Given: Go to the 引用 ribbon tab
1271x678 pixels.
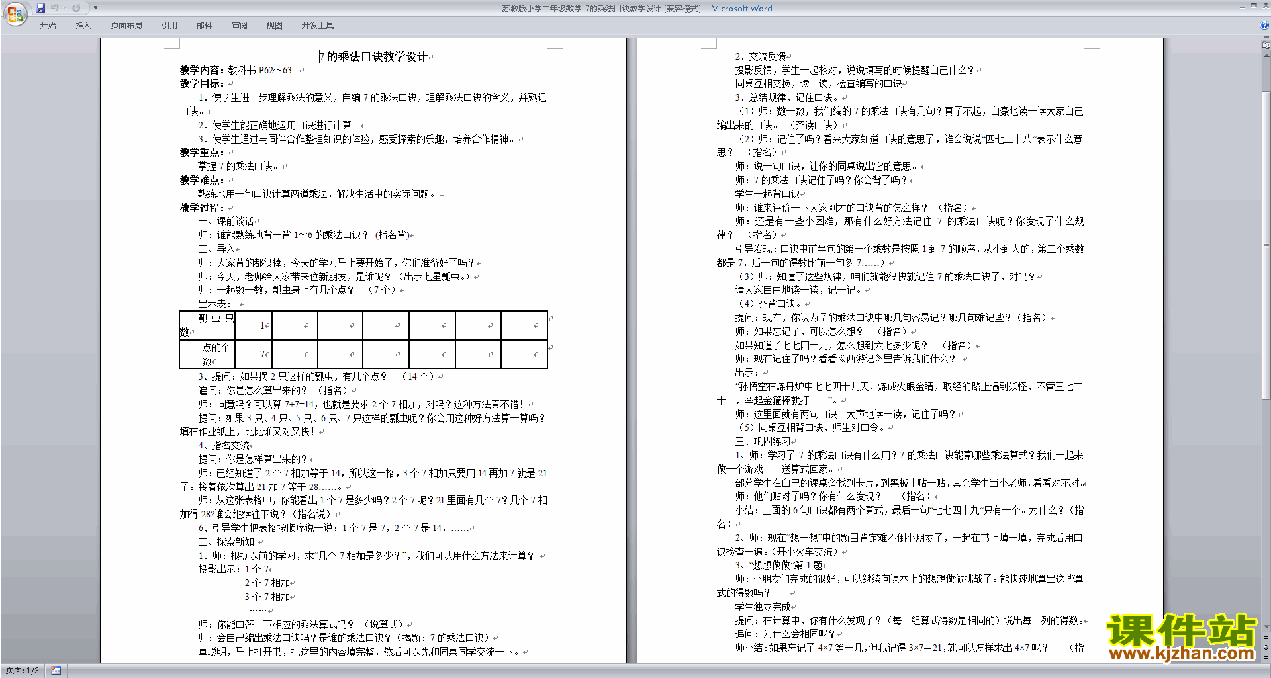Looking at the screenshot, I should tap(169, 26).
